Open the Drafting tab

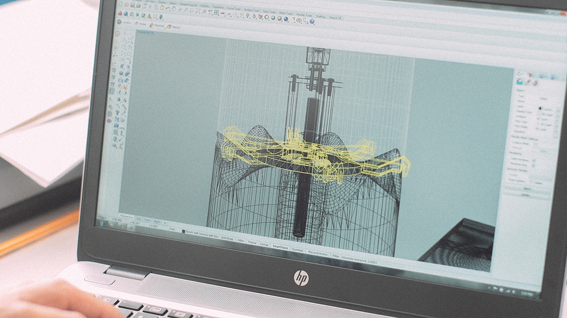[320, 17]
